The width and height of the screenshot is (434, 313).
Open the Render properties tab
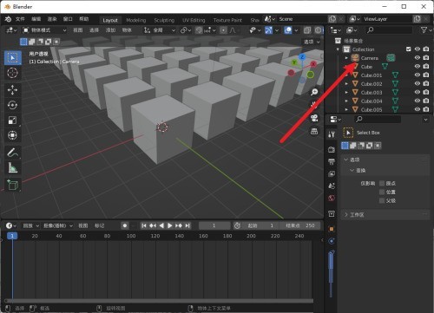pos(332,149)
